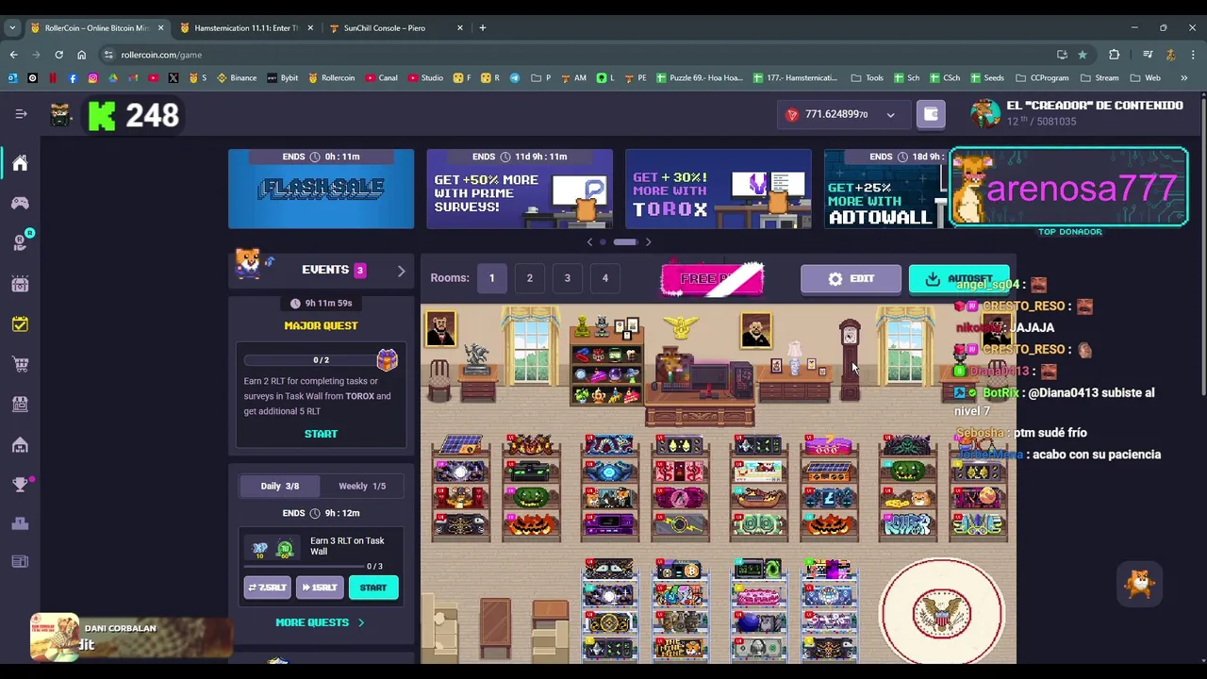Open the Studio bookmark
Screen dimensions: 1207x679
tap(426, 78)
